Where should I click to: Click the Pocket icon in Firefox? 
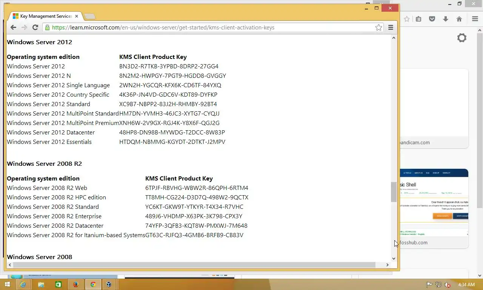[x=432, y=19]
